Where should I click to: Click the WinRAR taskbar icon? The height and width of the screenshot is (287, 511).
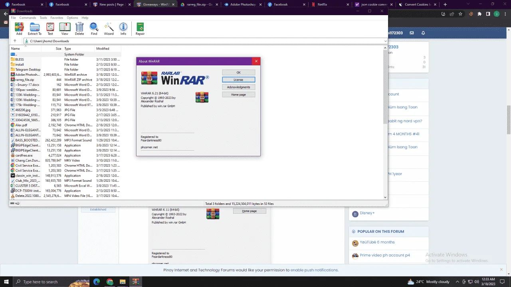coord(135,282)
